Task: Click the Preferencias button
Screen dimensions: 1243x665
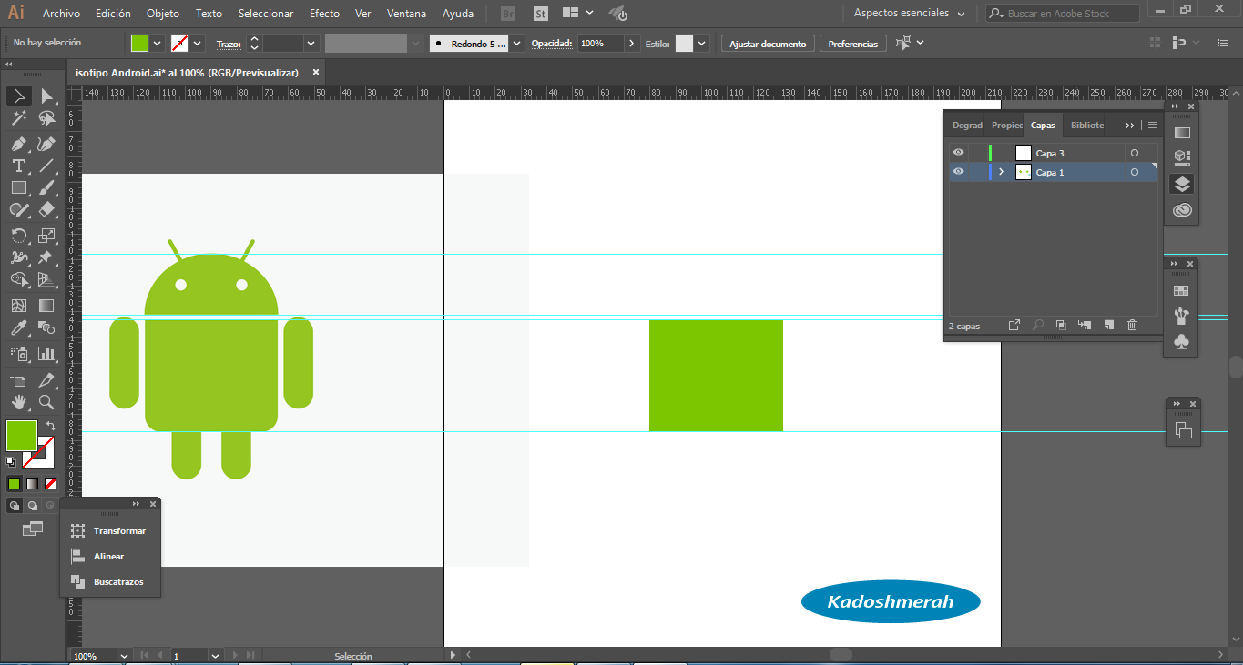Action: [x=853, y=44]
